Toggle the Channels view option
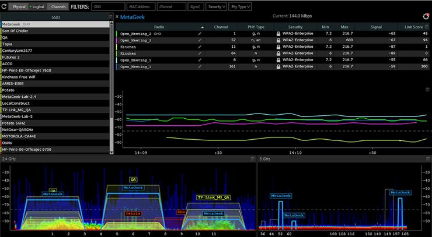Screen dimensions: 432x237 [x=57, y=6]
